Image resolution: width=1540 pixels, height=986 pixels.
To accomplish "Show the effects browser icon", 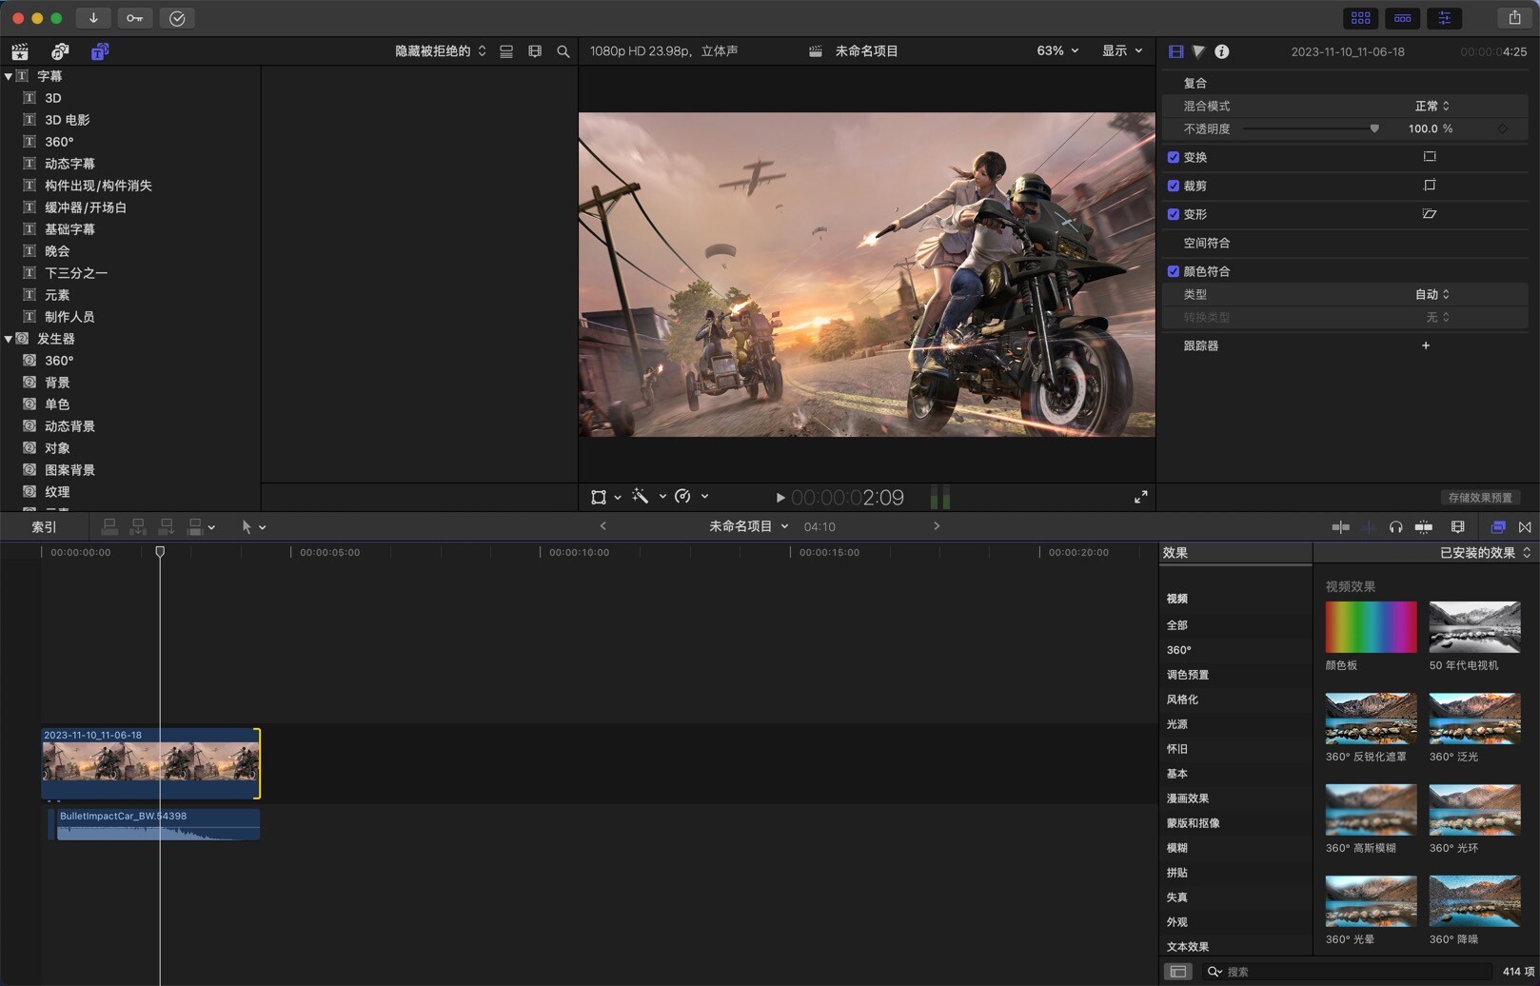I will (x=1498, y=526).
